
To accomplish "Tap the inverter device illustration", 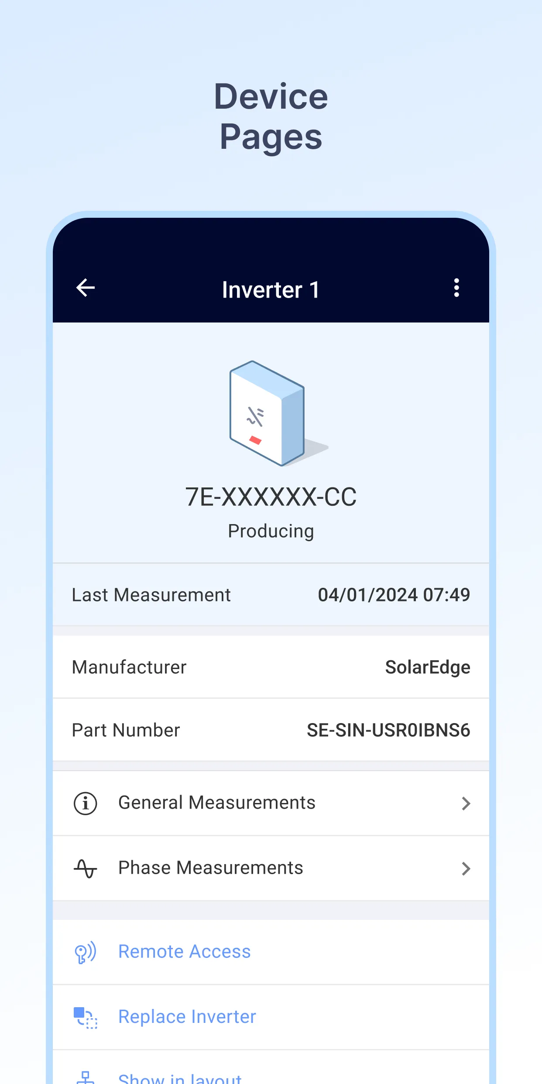I will click(x=278, y=413).
